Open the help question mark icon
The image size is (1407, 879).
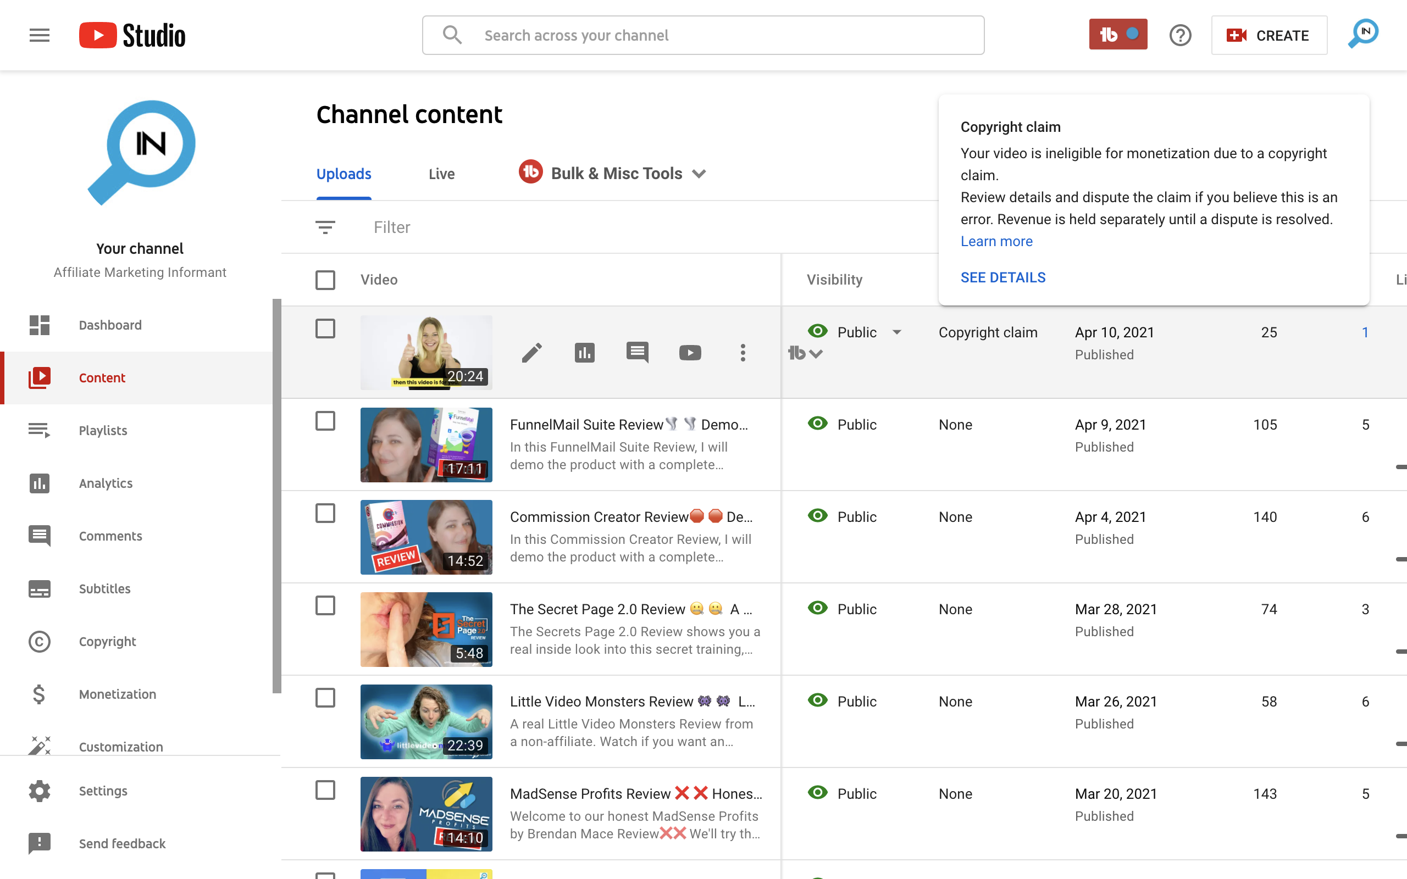tap(1179, 36)
